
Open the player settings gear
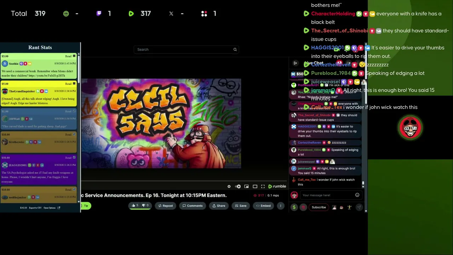click(229, 186)
